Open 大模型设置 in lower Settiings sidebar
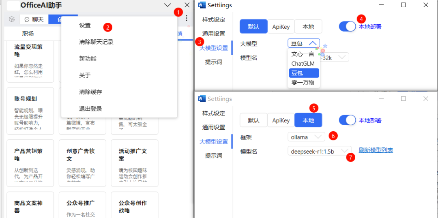This screenshot has height=218, width=438. click(x=214, y=141)
